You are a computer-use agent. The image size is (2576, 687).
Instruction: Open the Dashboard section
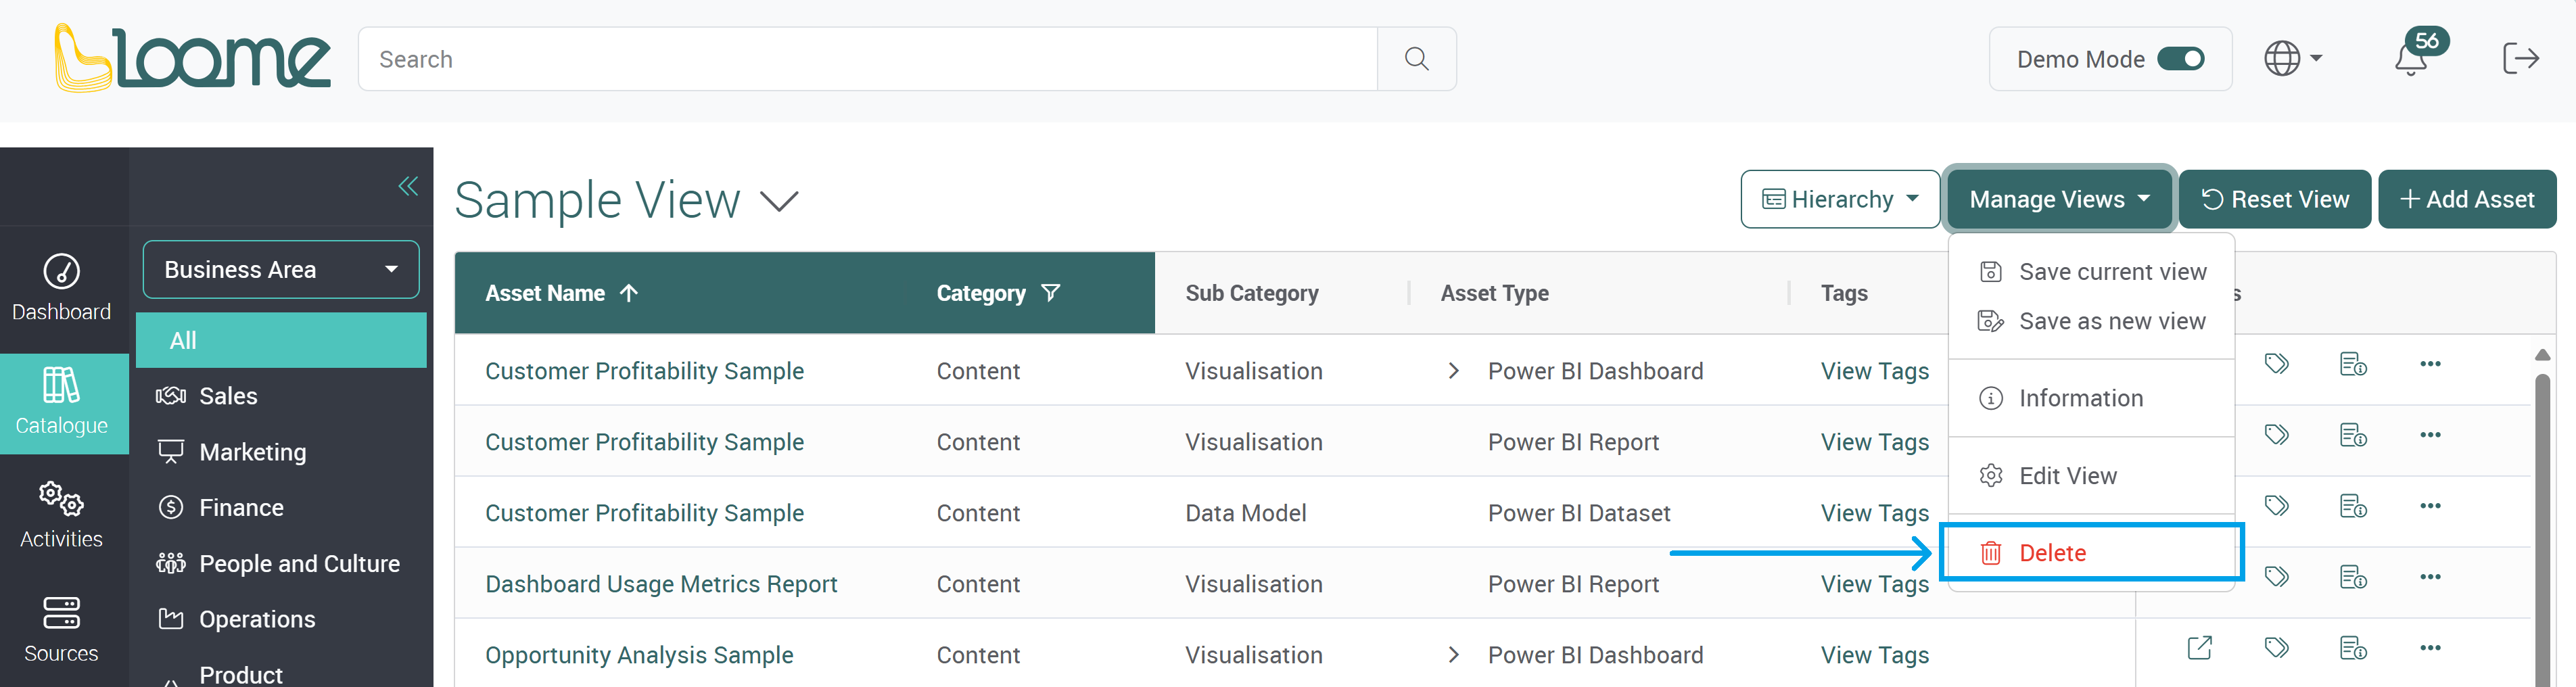click(x=62, y=288)
